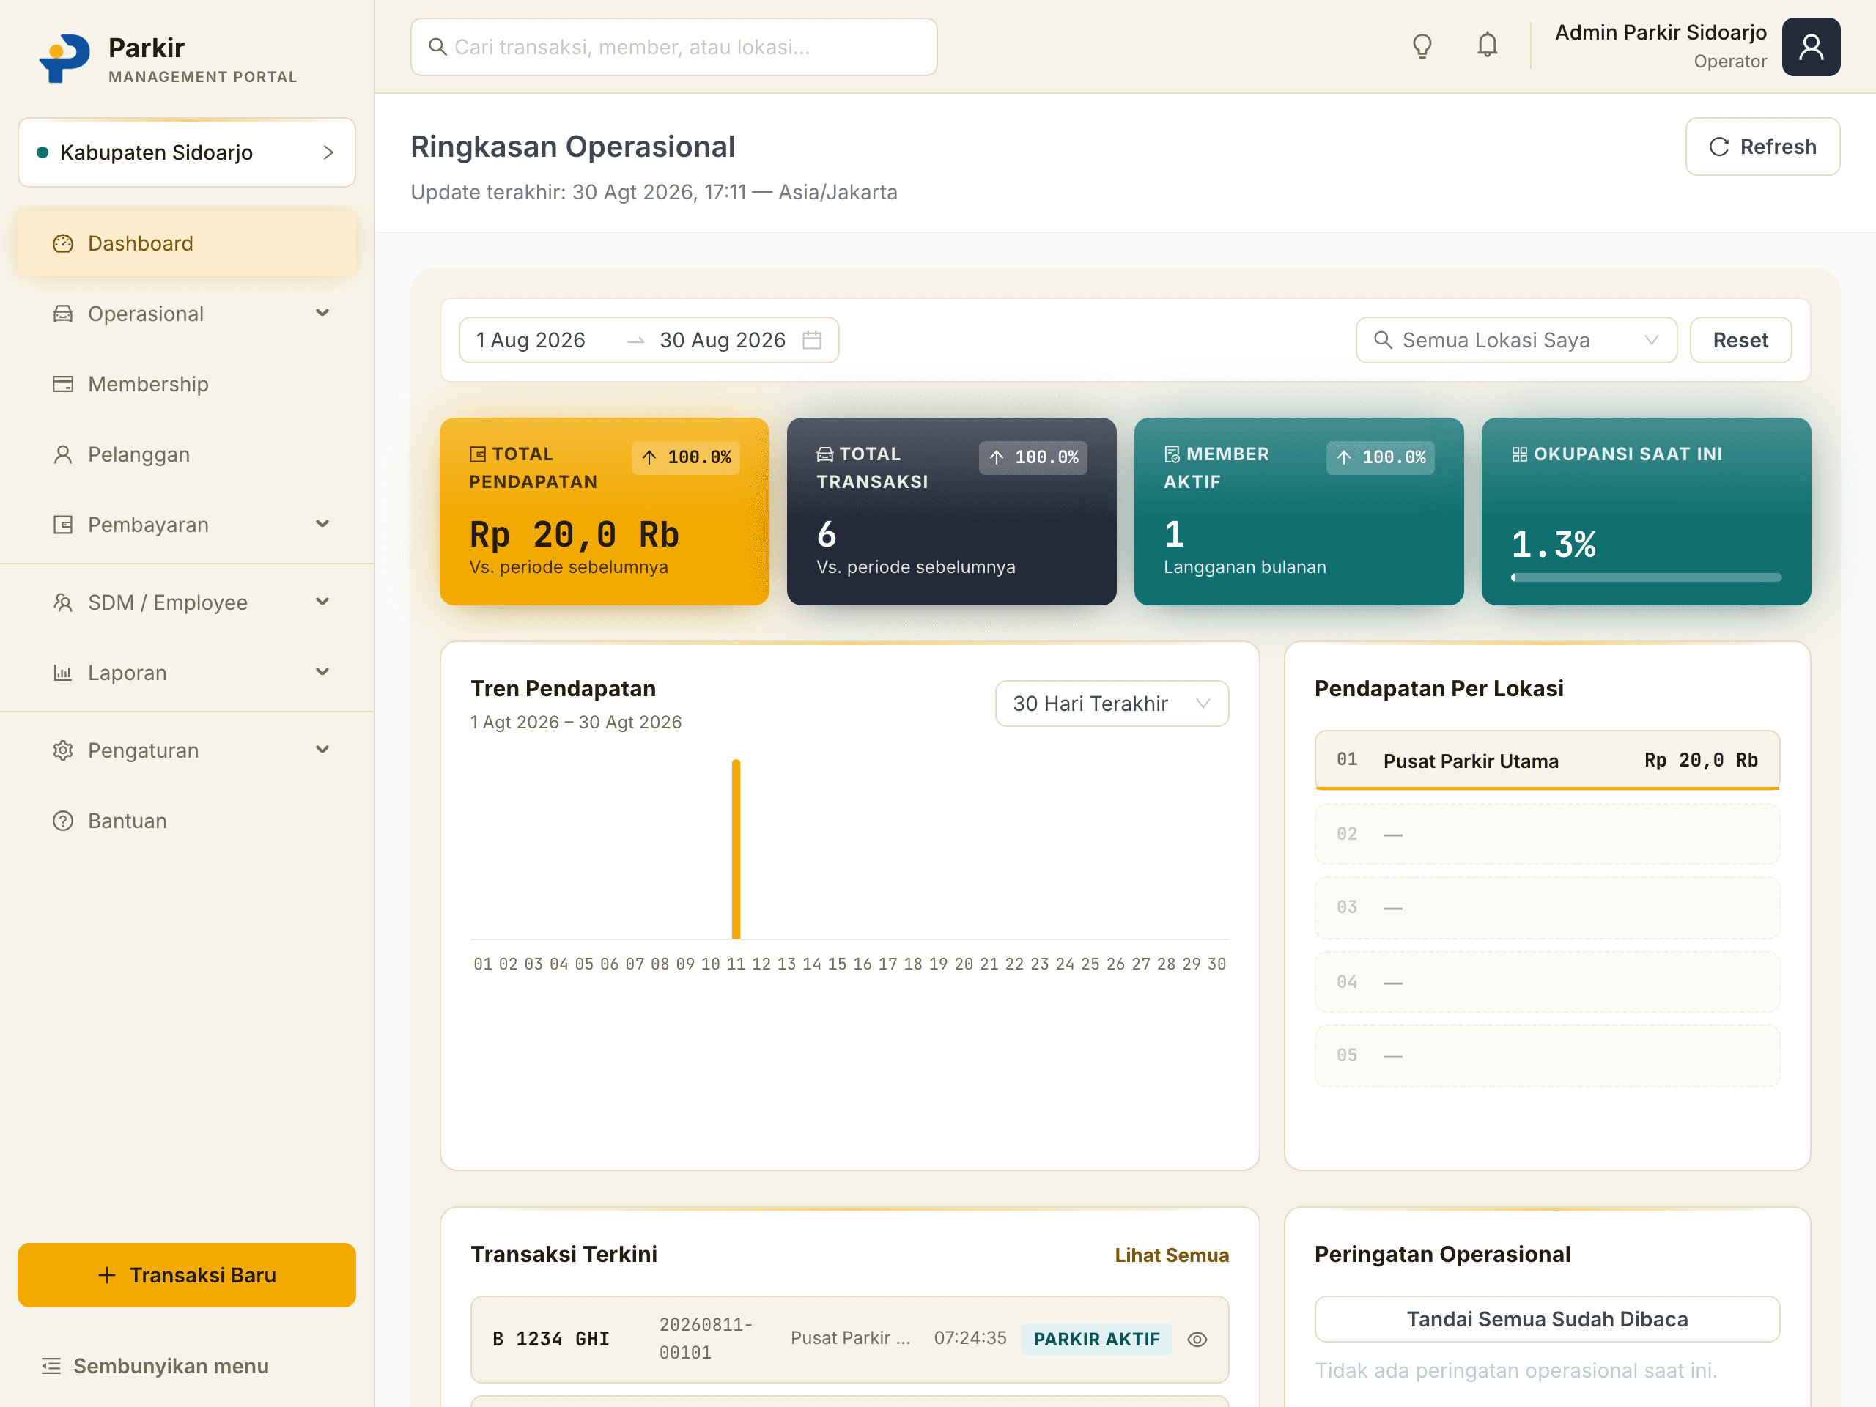Screen dimensions: 1876x1407
Task: Open the Pengaturan menu label
Action: pos(144,750)
